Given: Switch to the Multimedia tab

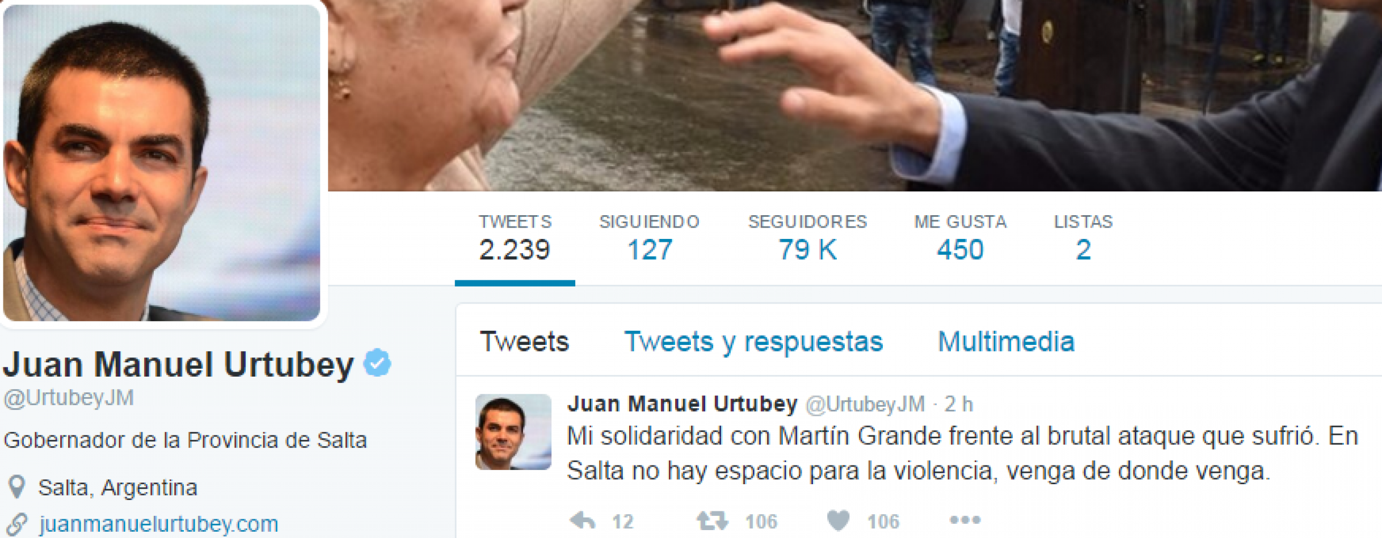Looking at the screenshot, I should click(x=1006, y=341).
